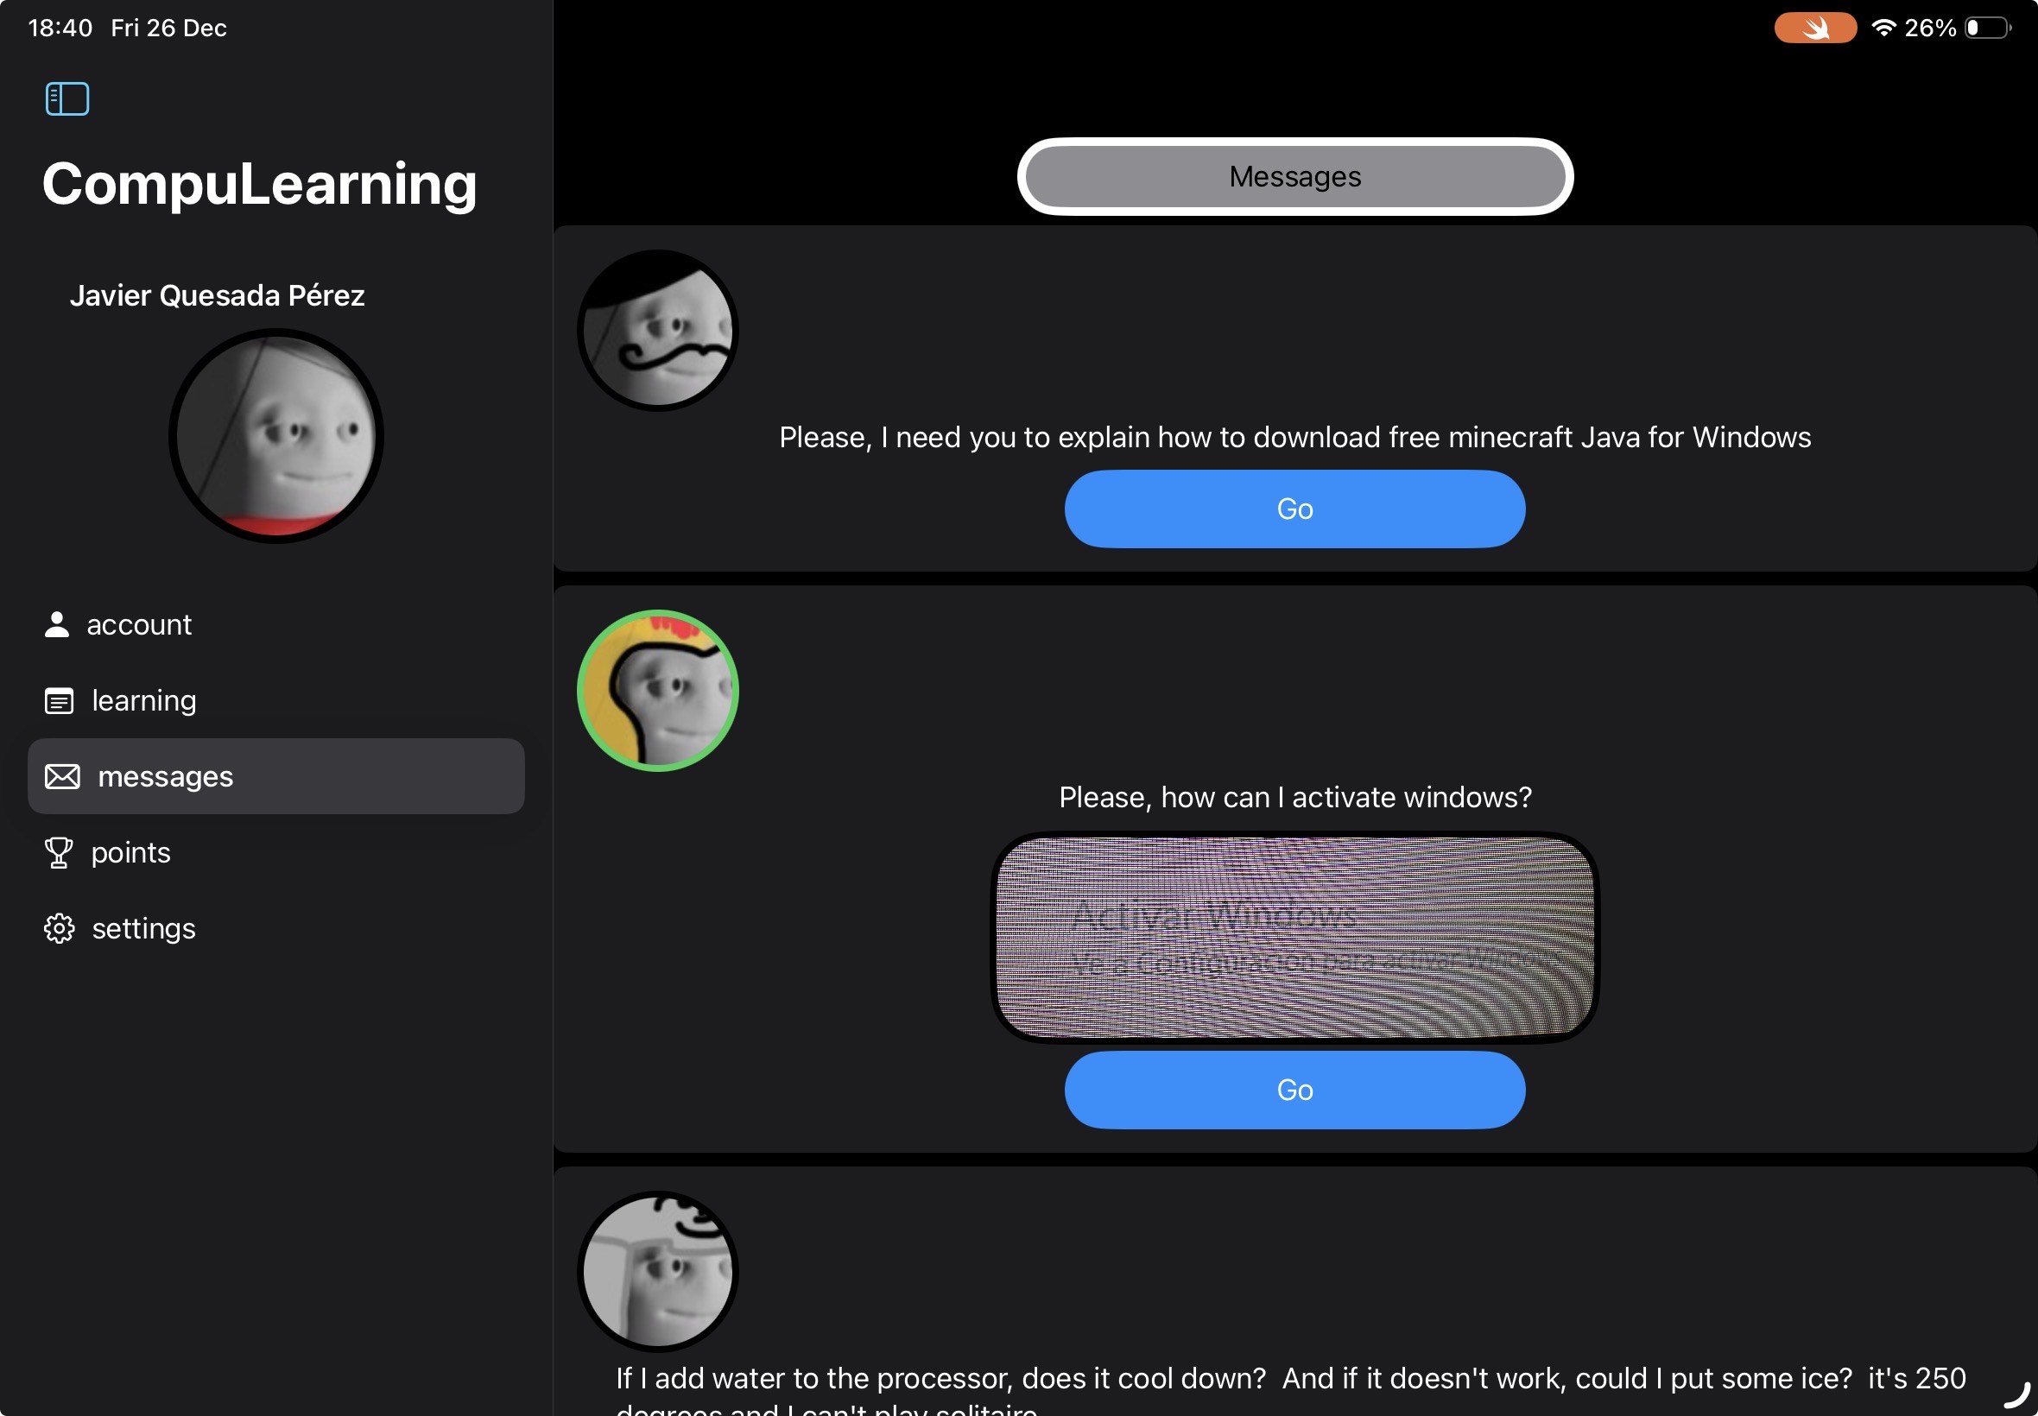Click the gear icon for settings
Screen dimensions: 2038x1416
click(x=59, y=928)
